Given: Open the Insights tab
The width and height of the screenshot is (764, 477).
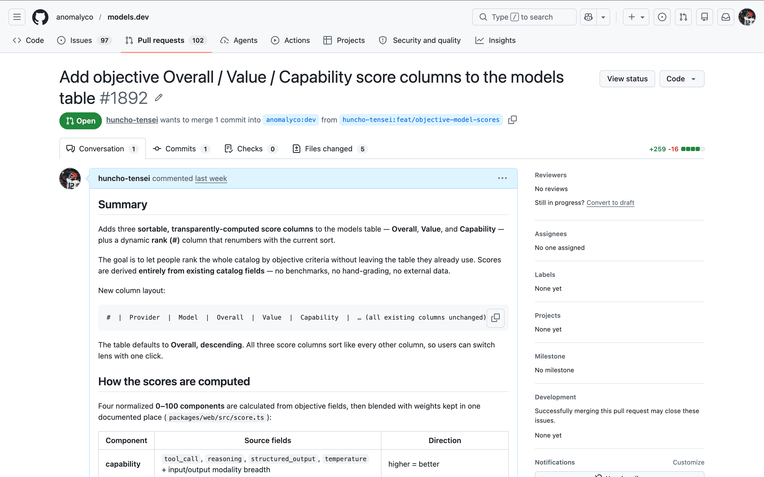Looking at the screenshot, I should [x=495, y=40].
